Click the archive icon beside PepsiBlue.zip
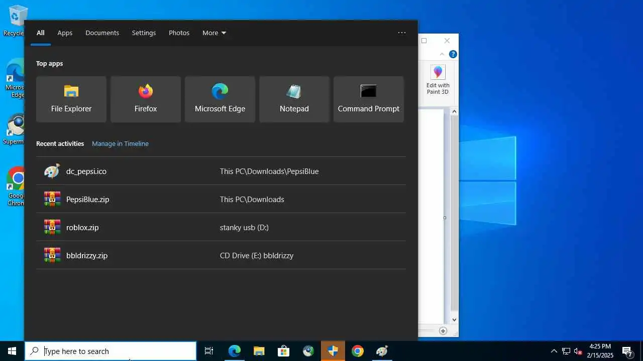This screenshot has height=361, width=643. click(52, 199)
